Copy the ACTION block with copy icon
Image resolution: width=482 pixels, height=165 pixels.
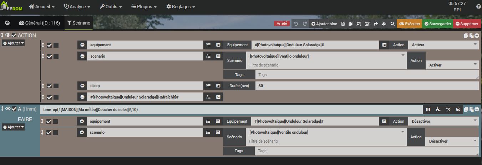tap(466, 36)
